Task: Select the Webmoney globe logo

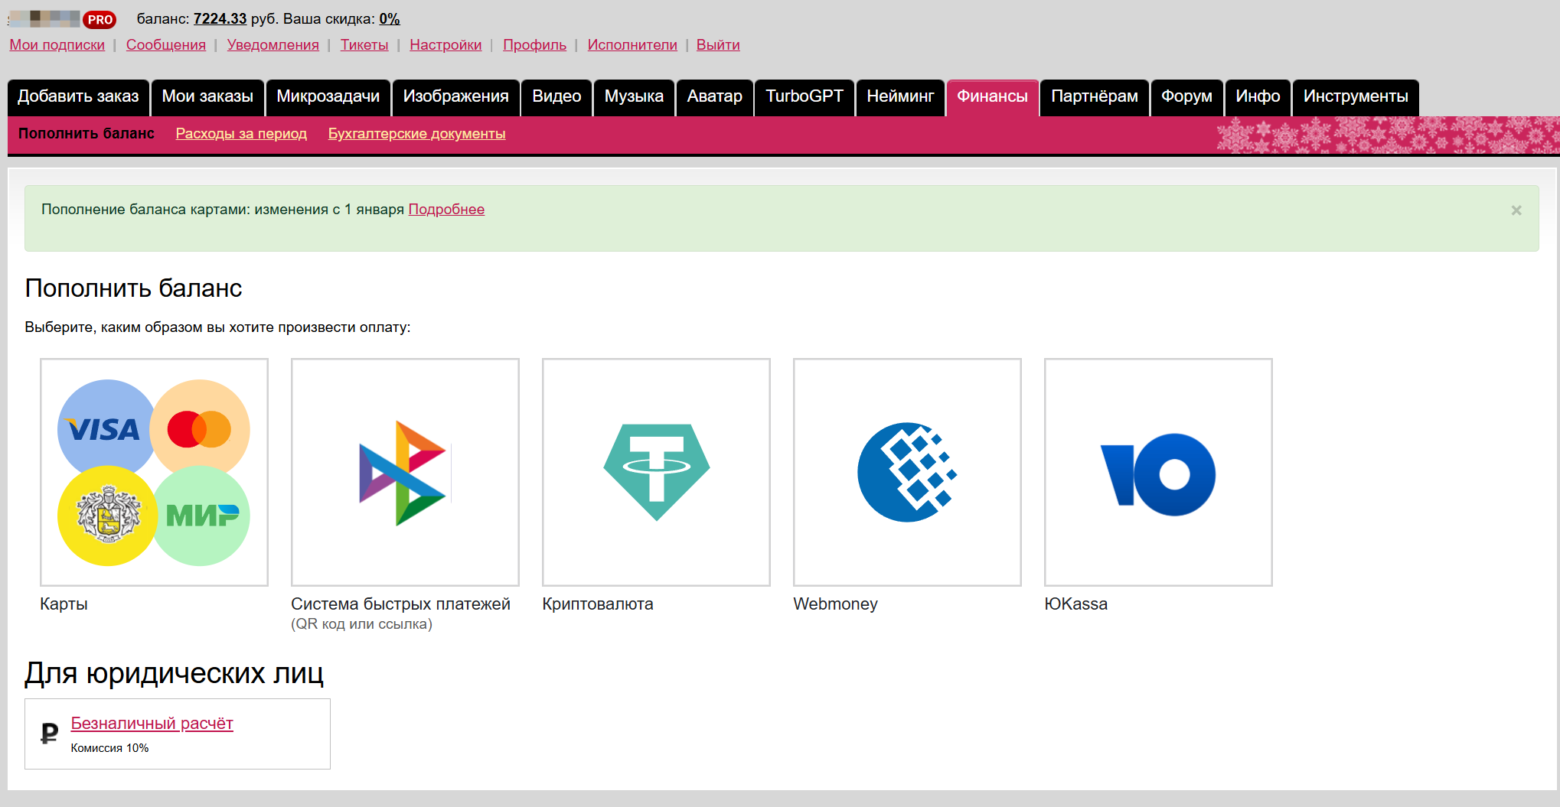Action: pyautogui.click(x=907, y=472)
